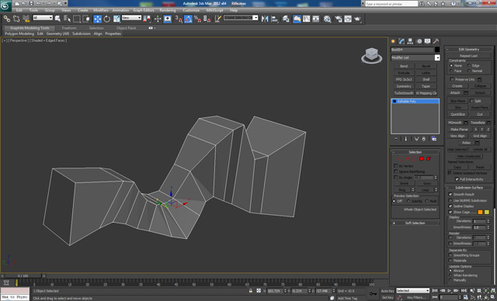Switch to the Freeform ribbon tab

click(69, 28)
